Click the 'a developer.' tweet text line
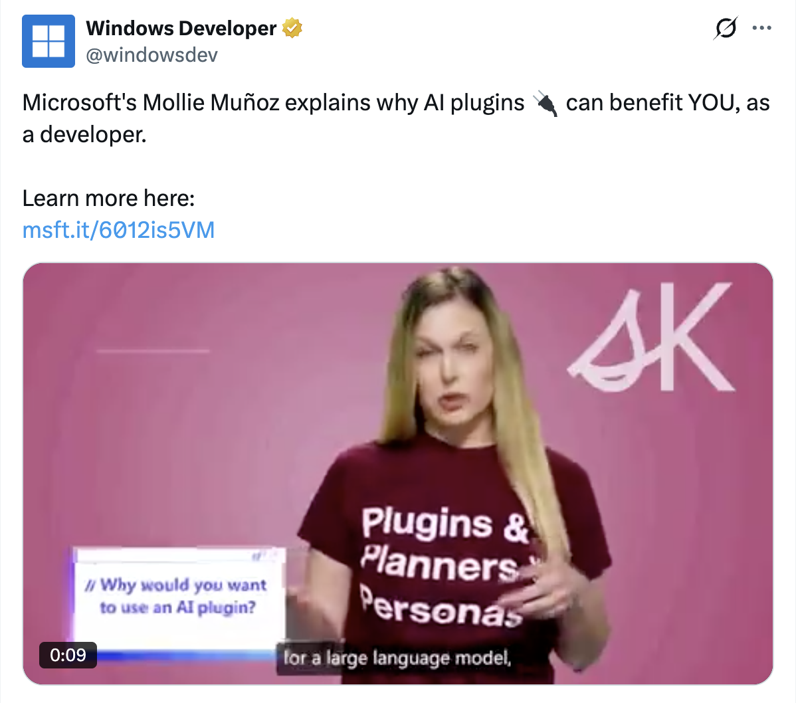The height and width of the screenshot is (703, 796). [x=84, y=134]
